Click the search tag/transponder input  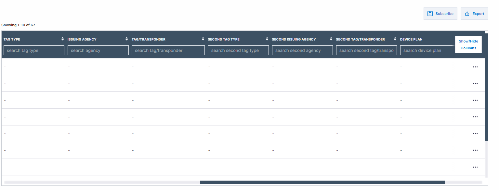point(168,50)
